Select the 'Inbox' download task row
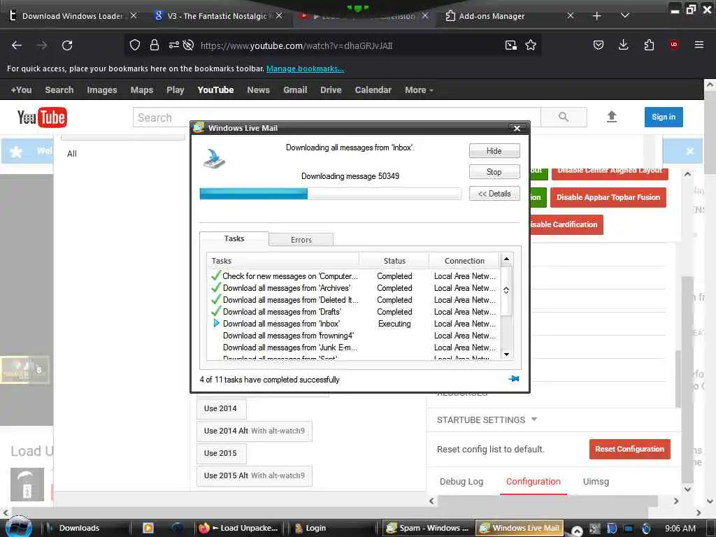The height and width of the screenshot is (537, 716). (355, 324)
